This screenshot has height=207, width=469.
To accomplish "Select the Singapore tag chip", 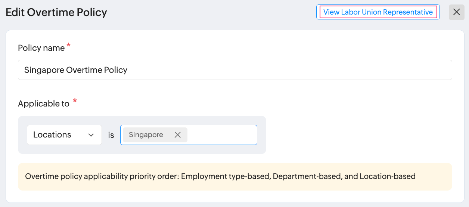I will tap(146, 135).
